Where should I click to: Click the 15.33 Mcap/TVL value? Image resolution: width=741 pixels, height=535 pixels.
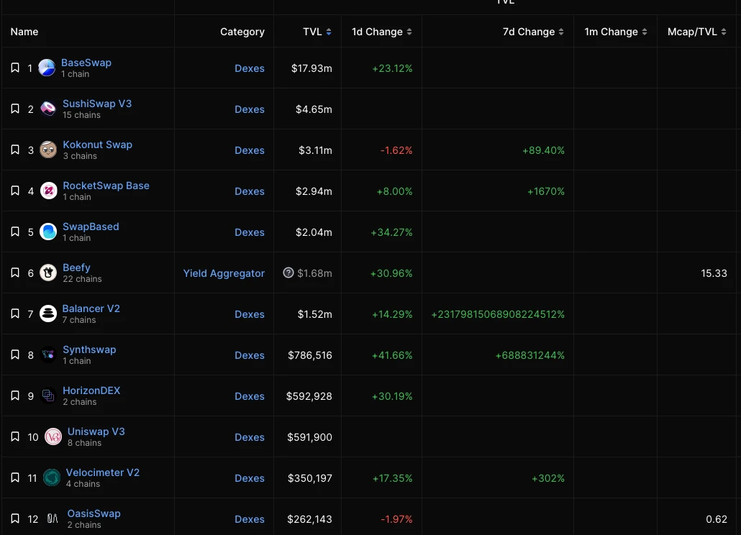714,273
